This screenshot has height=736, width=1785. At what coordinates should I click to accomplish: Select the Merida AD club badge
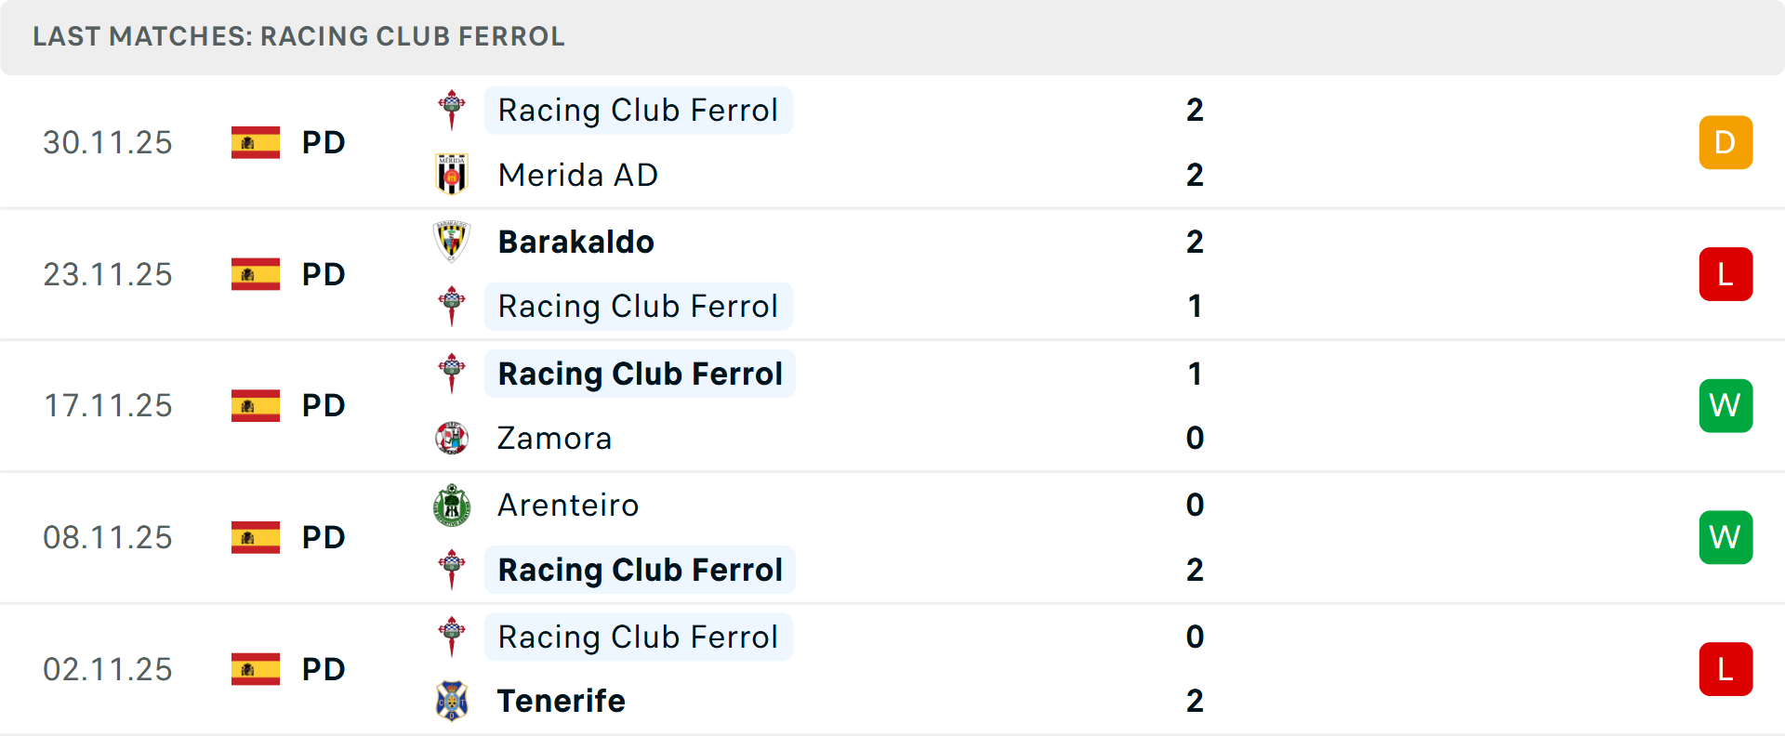(453, 175)
